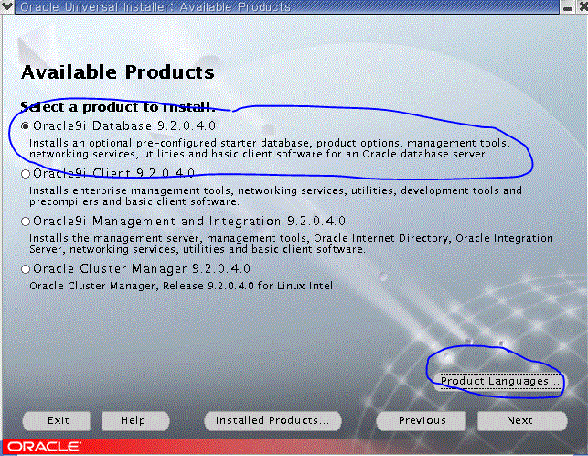This screenshot has height=456, width=588.
Task: Click the Oracle9i Database description text
Action: point(270,148)
